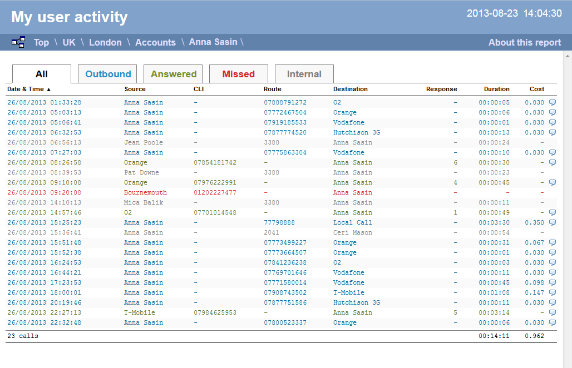
Task: Navigate to London in the breadcrumb trail
Action: [x=106, y=42]
